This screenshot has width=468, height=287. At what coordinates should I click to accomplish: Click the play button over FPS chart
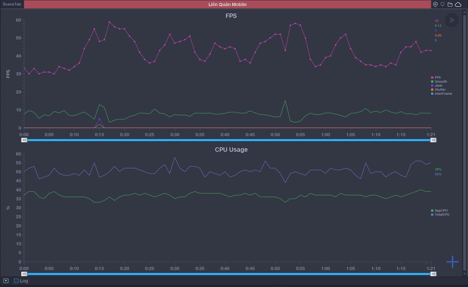tap(452, 20)
